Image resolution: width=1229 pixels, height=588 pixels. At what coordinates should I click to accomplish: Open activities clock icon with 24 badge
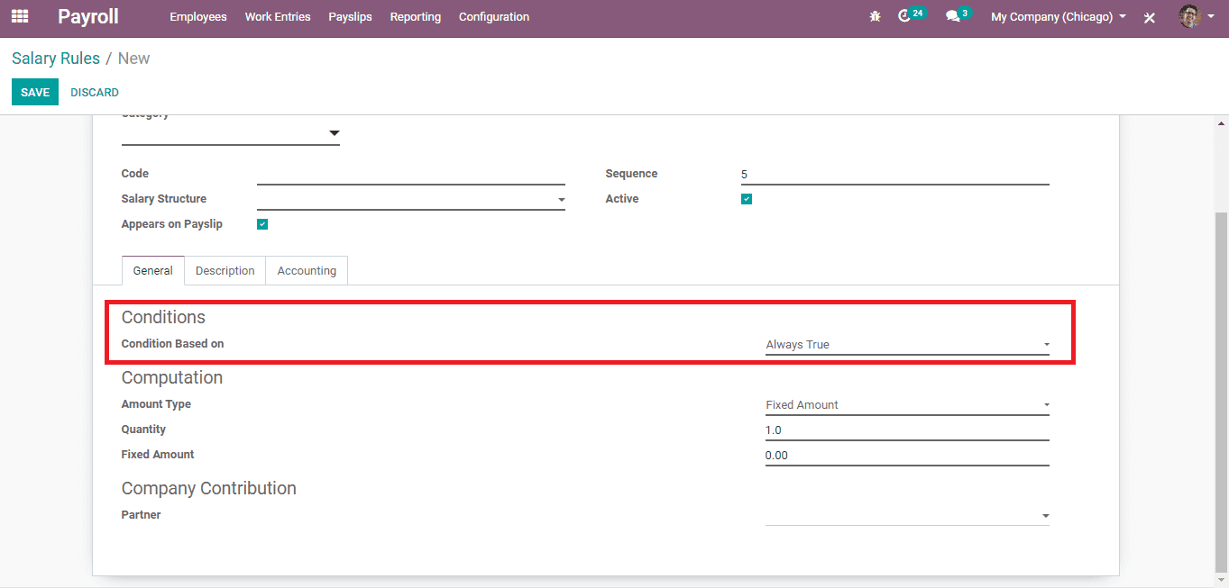coord(912,16)
